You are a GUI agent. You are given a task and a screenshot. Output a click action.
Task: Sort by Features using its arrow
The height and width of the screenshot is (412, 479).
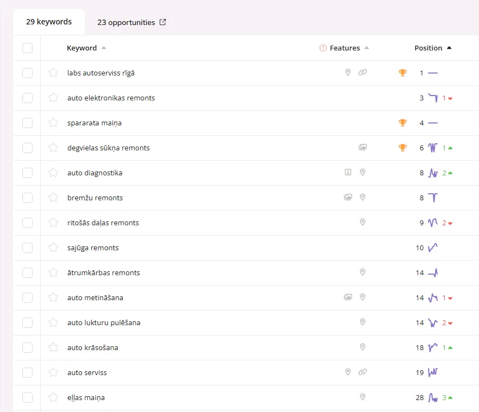point(367,48)
